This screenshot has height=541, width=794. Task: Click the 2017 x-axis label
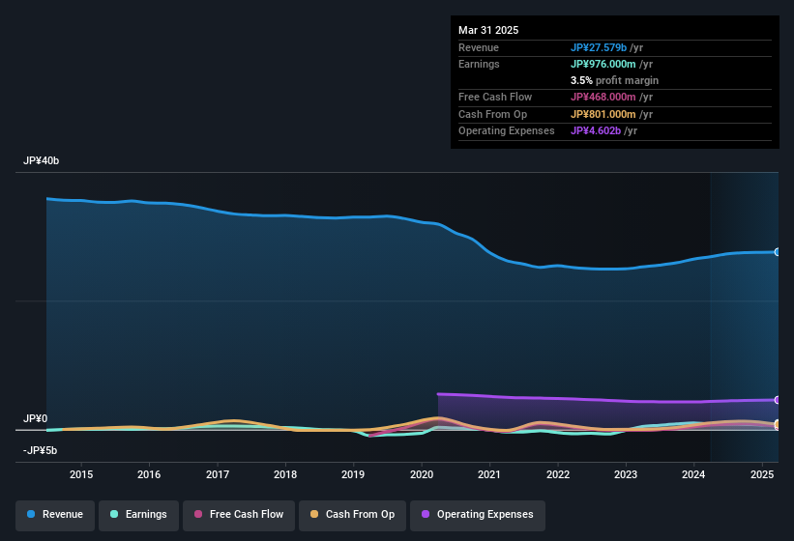[218, 474]
